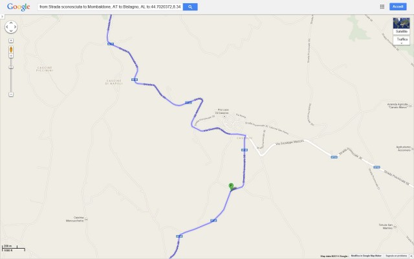The height and width of the screenshot is (259, 414).
Task: Pan the map up with arrow control
Action: point(11,23)
